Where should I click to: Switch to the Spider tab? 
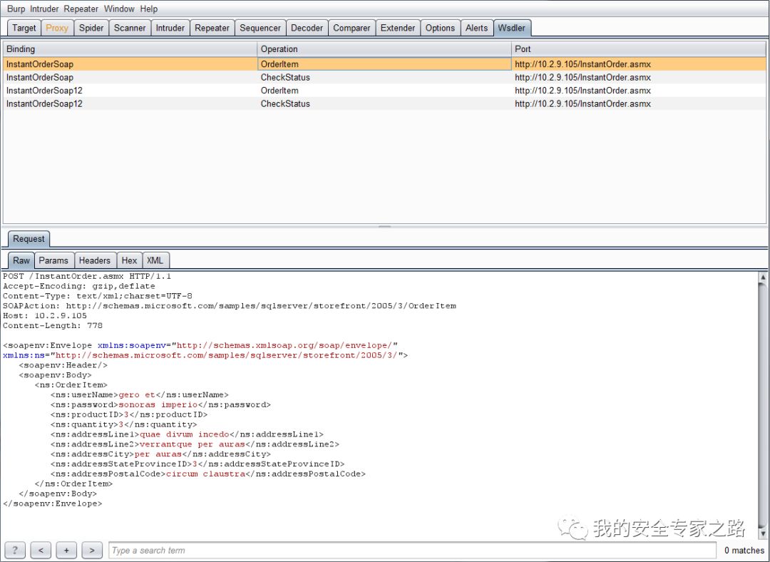(91, 28)
